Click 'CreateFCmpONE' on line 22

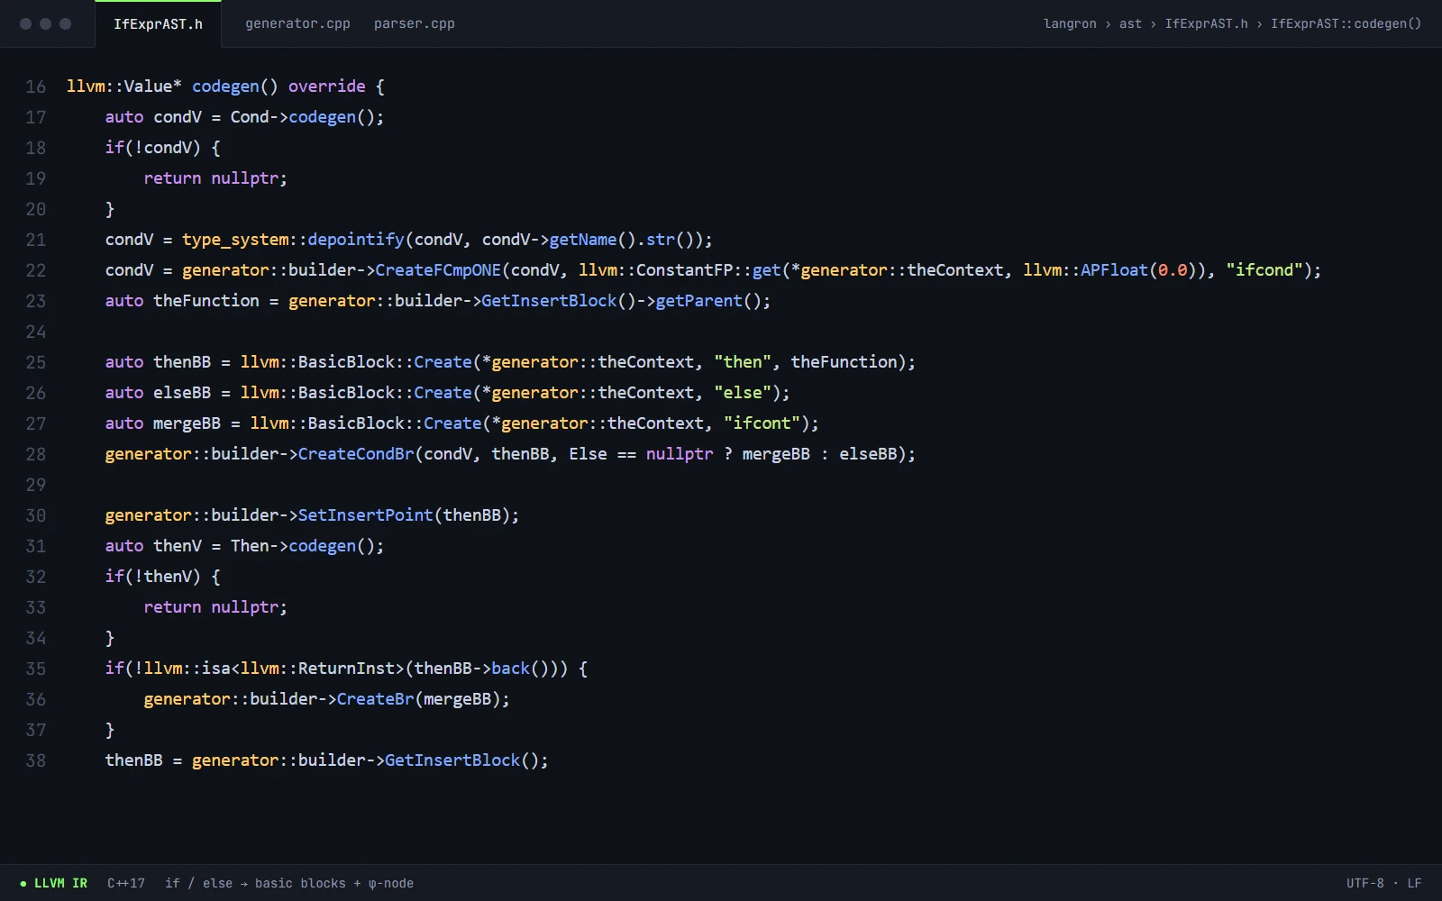438,270
